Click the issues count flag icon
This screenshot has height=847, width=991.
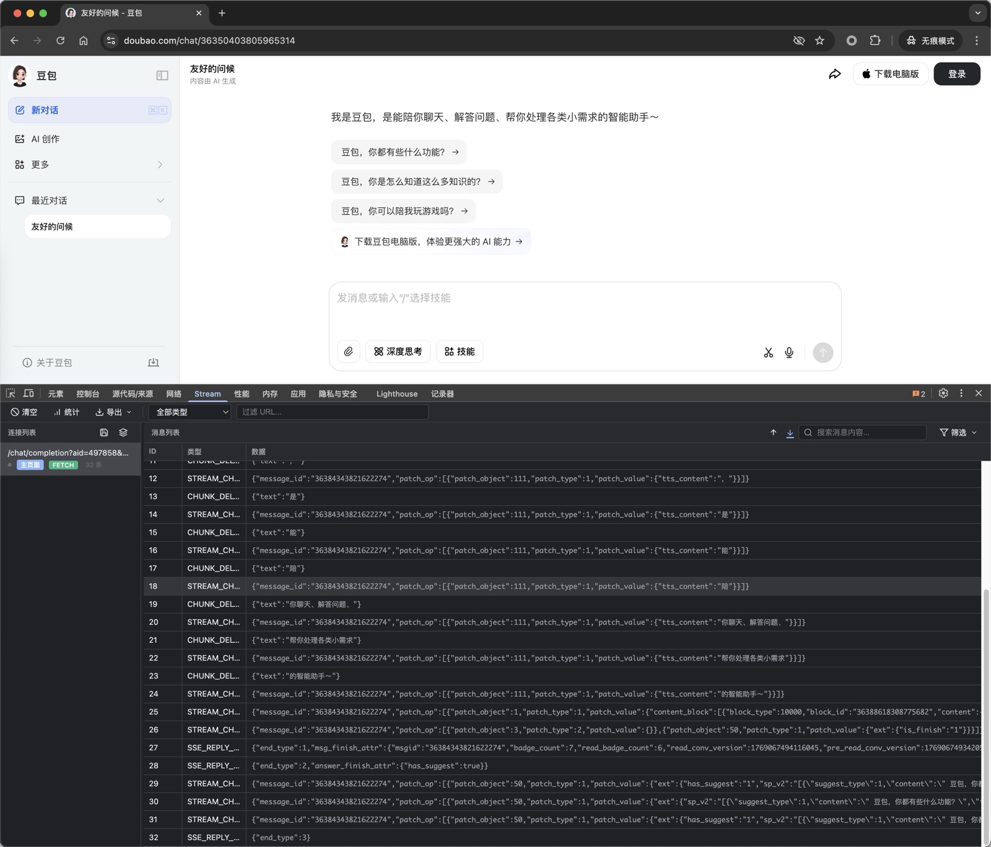(x=919, y=394)
